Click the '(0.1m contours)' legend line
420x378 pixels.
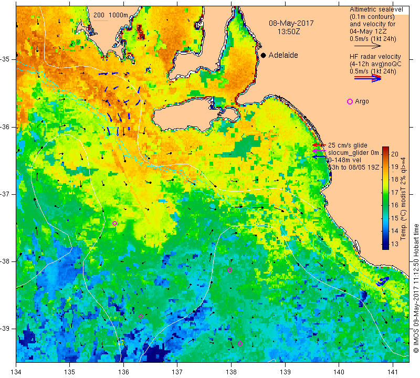coord(372,17)
